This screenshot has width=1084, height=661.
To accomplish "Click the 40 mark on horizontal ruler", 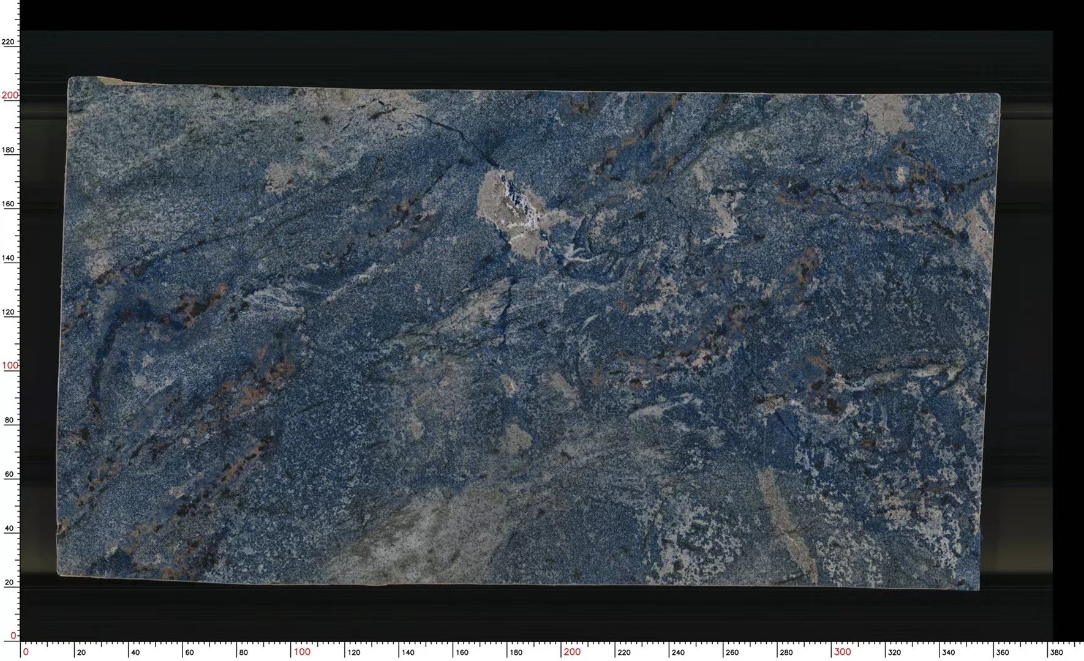I will [x=136, y=652].
